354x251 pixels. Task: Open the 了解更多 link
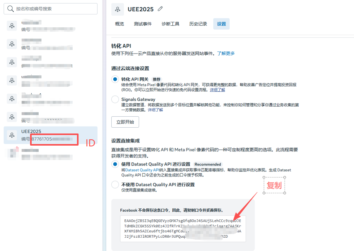(x=226, y=53)
